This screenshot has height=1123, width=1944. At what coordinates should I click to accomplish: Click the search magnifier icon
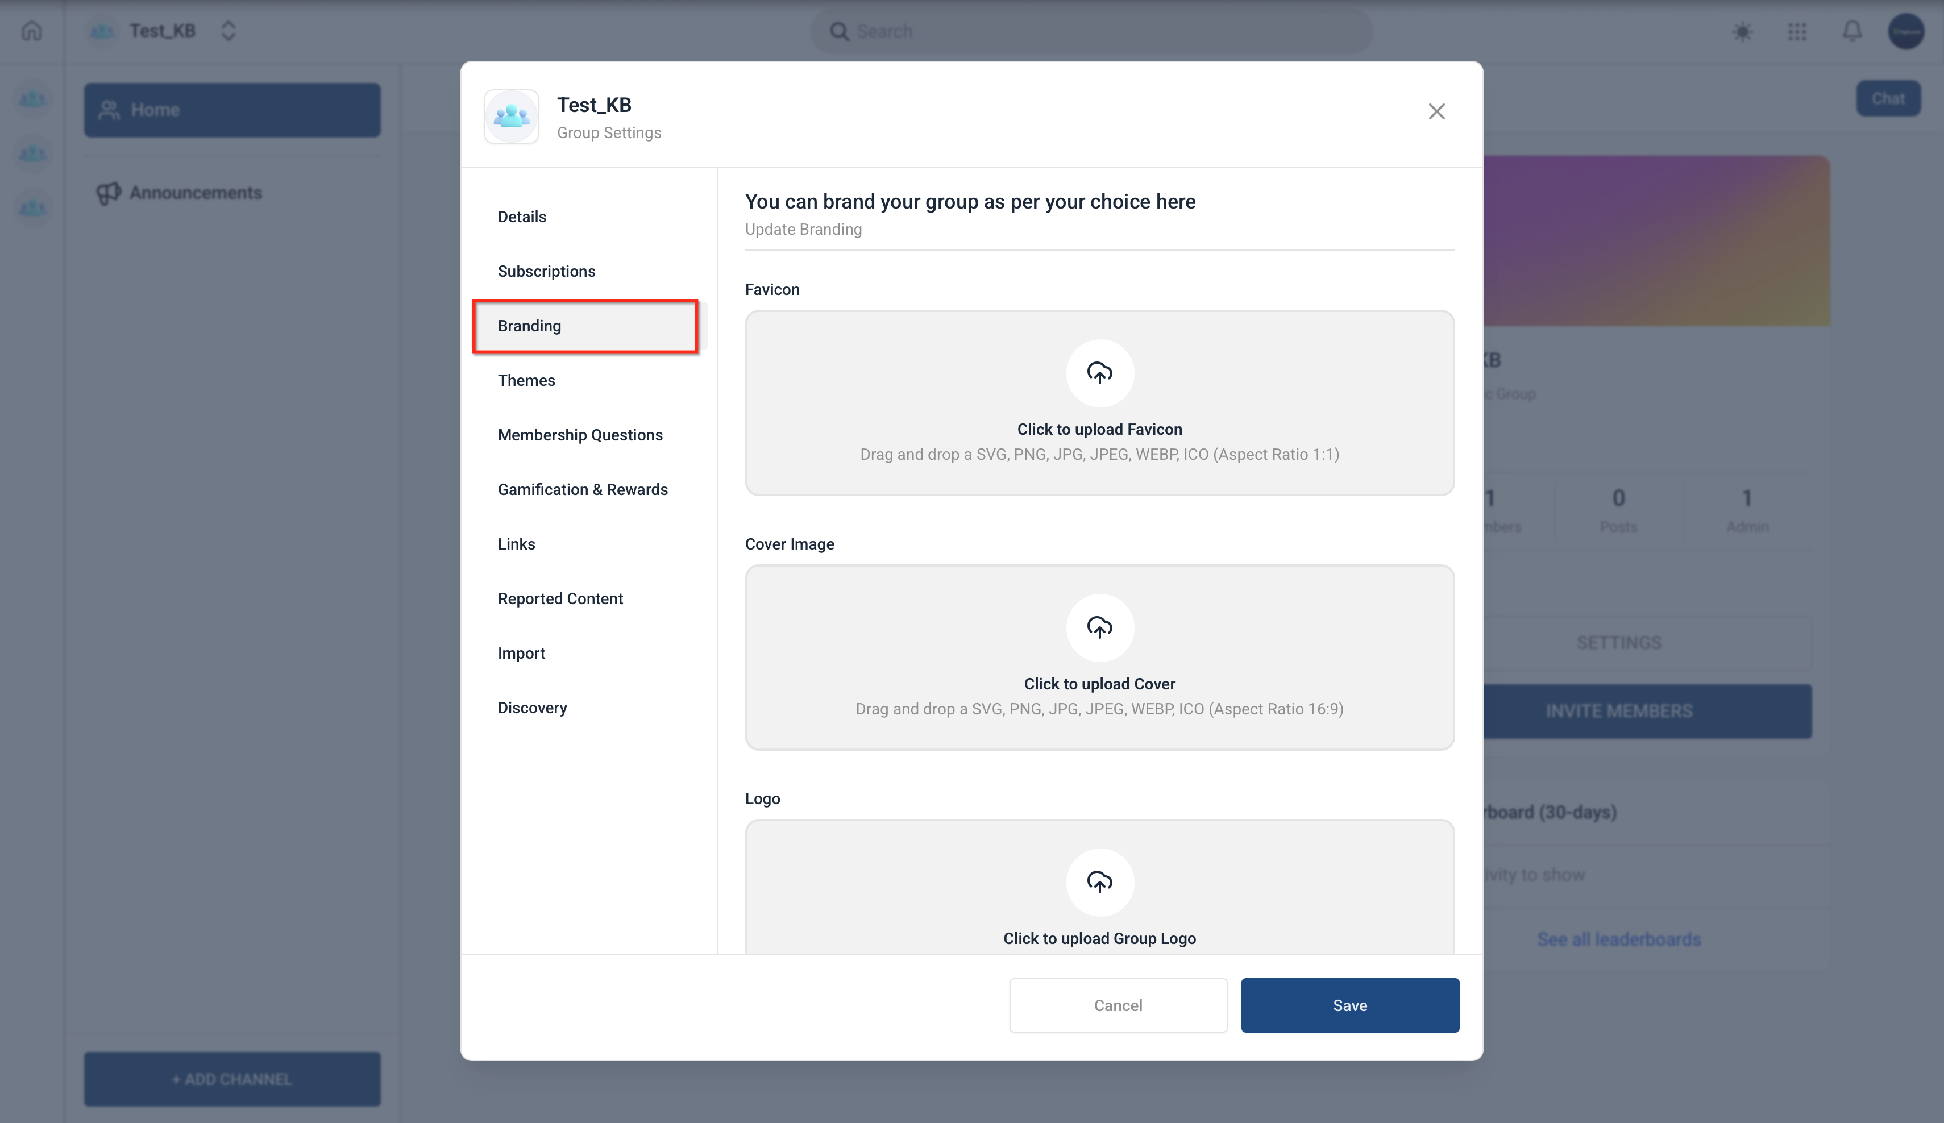click(838, 32)
